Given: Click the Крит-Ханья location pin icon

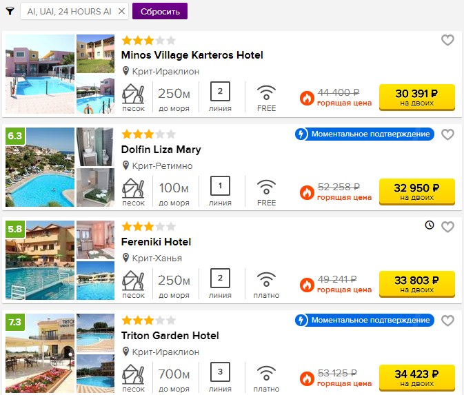Looking at the screenshot, I should (125, 258).
